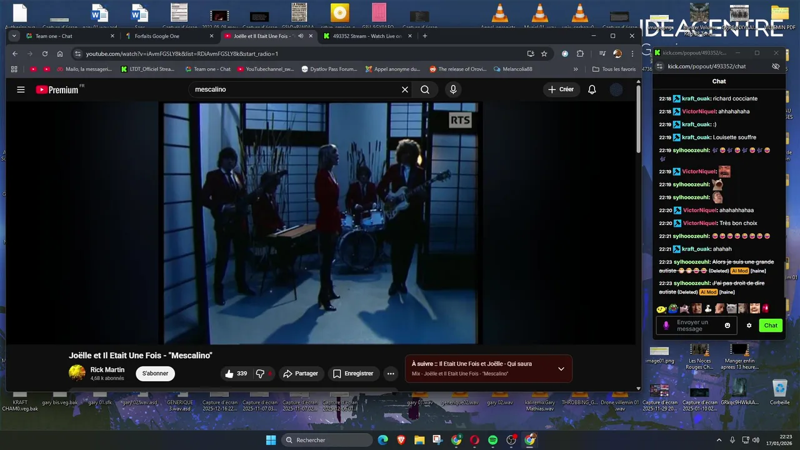Run search with the magnifier button
This screenshot has width=800, height=450.
point(425,89)
